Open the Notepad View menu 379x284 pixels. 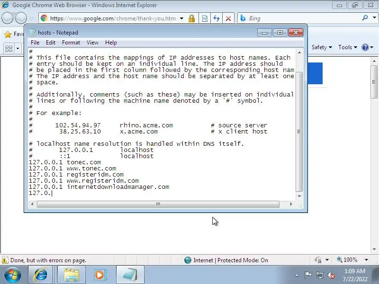click(x=92, y=43)
